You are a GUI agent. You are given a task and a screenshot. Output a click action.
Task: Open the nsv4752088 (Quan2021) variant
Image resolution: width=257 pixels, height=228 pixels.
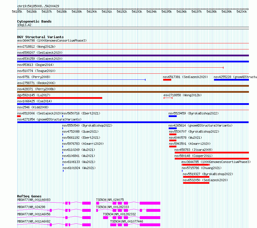coord(80,131)
